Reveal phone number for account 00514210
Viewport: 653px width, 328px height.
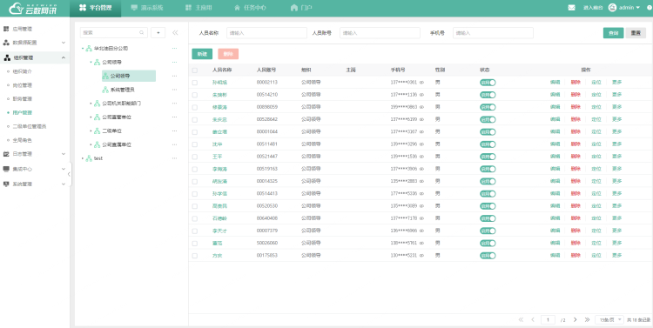point(421,95)
